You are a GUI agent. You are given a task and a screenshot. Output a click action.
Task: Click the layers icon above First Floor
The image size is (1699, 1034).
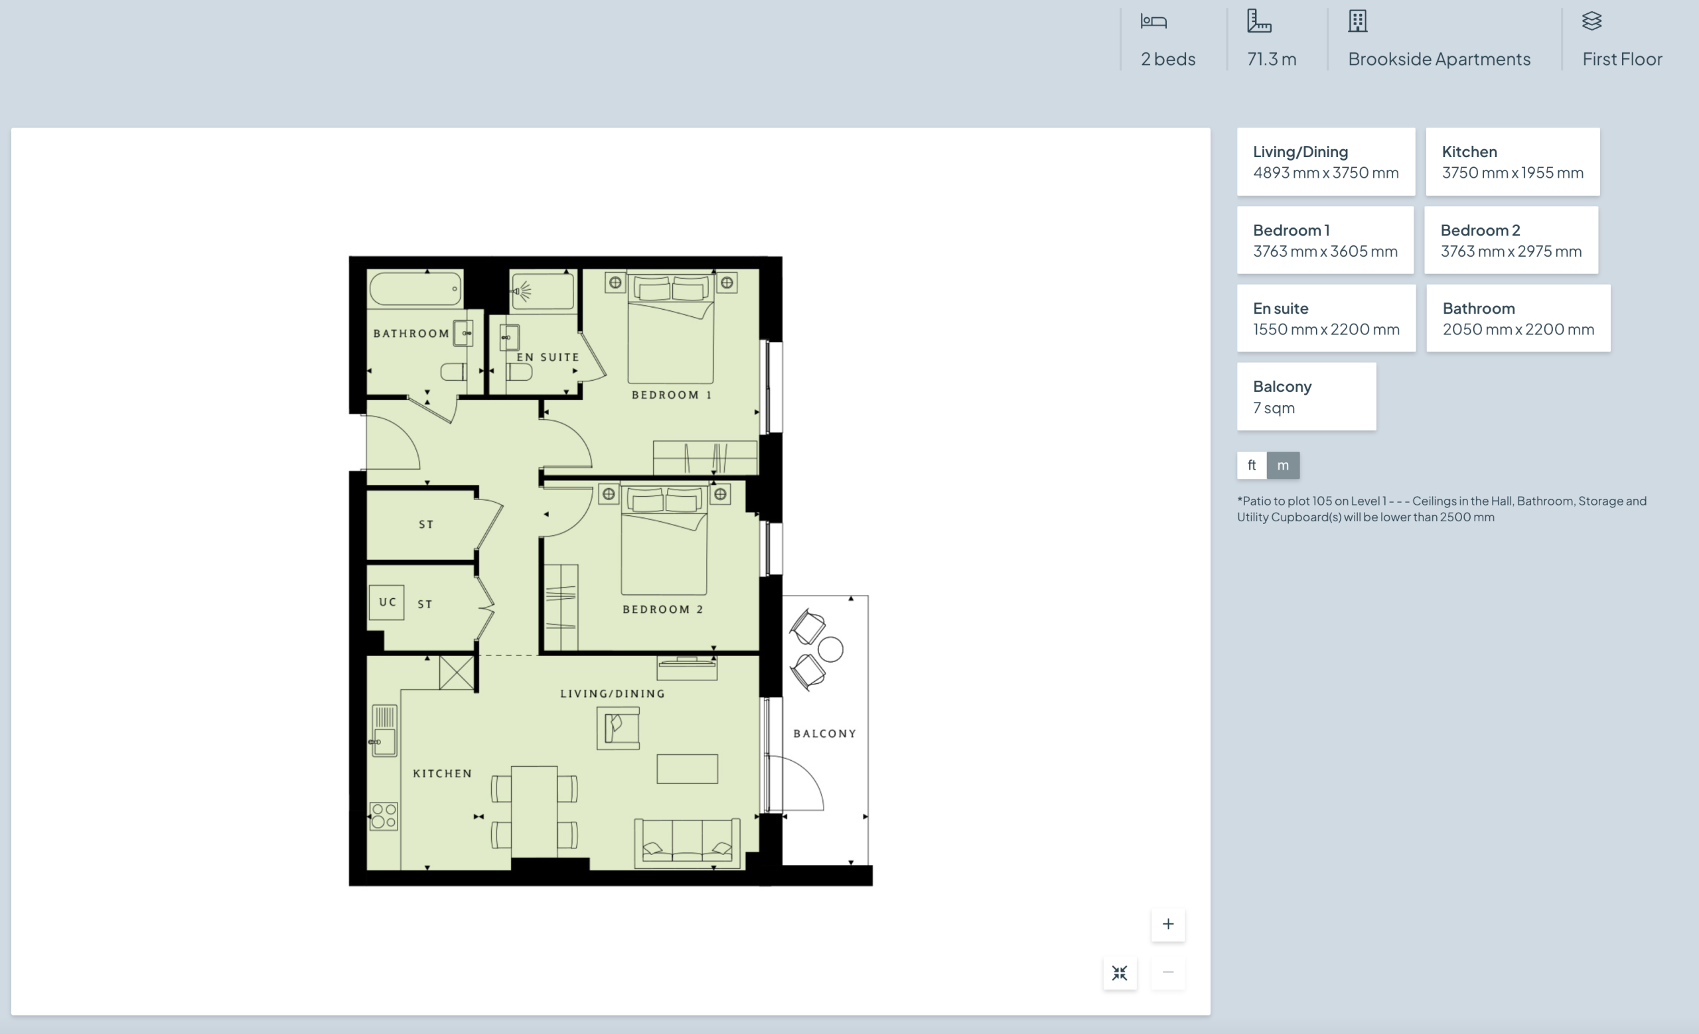coord(1591,21)
